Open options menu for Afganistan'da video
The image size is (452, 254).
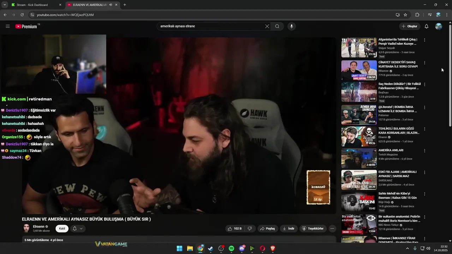424,40
